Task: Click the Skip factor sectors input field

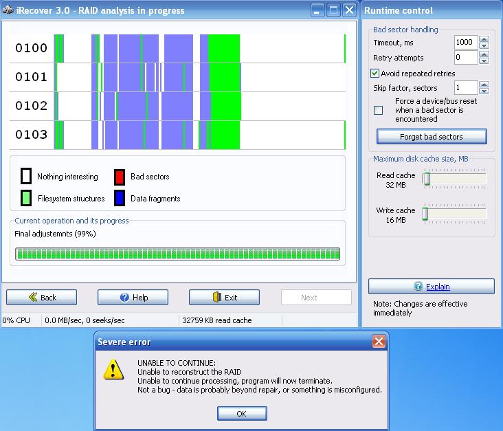Action: pyautogui.click(x=466, y=87)
